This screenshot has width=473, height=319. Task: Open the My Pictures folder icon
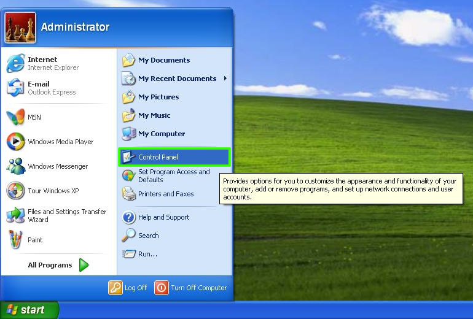coord(128,97)
